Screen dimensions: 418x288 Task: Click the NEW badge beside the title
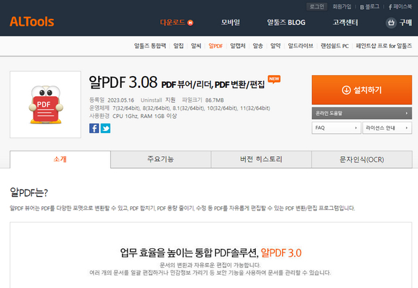(274, 79)
